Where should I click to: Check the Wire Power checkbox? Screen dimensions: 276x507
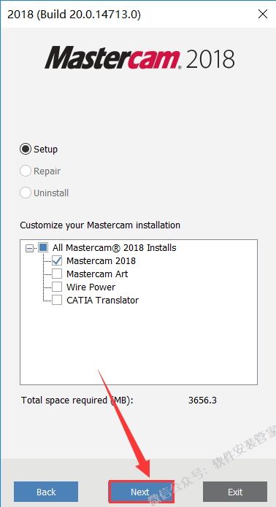click(x=57, y=287)
